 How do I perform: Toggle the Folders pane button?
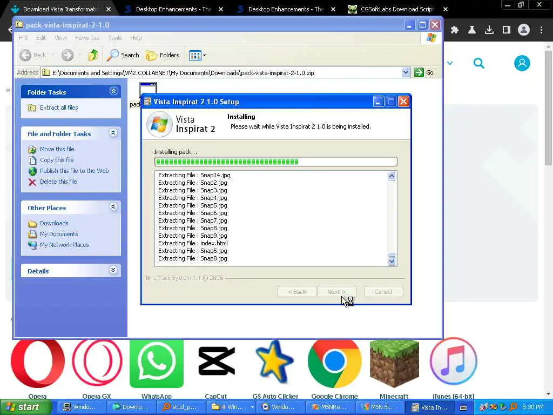coord(163,55)
